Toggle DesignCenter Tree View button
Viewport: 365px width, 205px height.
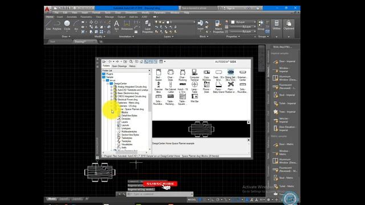pyautogui.click(x=146, y=61)
